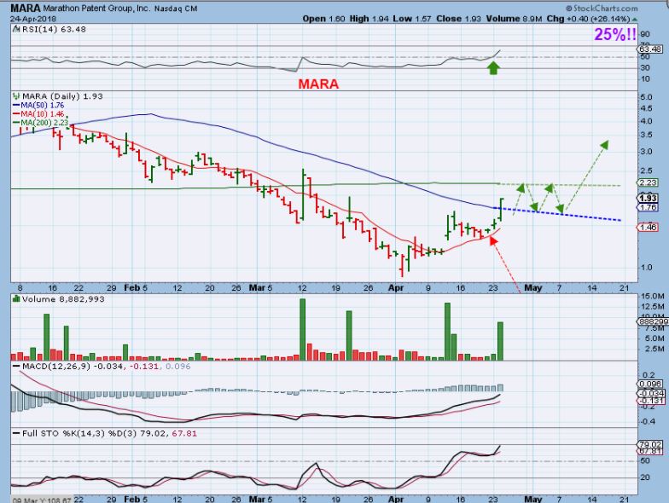669x503 pixels.
Task: Click the May date on price chart axis
Action: click(533, 288)
